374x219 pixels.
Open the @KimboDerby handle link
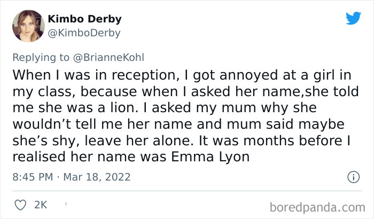[84, 33]
